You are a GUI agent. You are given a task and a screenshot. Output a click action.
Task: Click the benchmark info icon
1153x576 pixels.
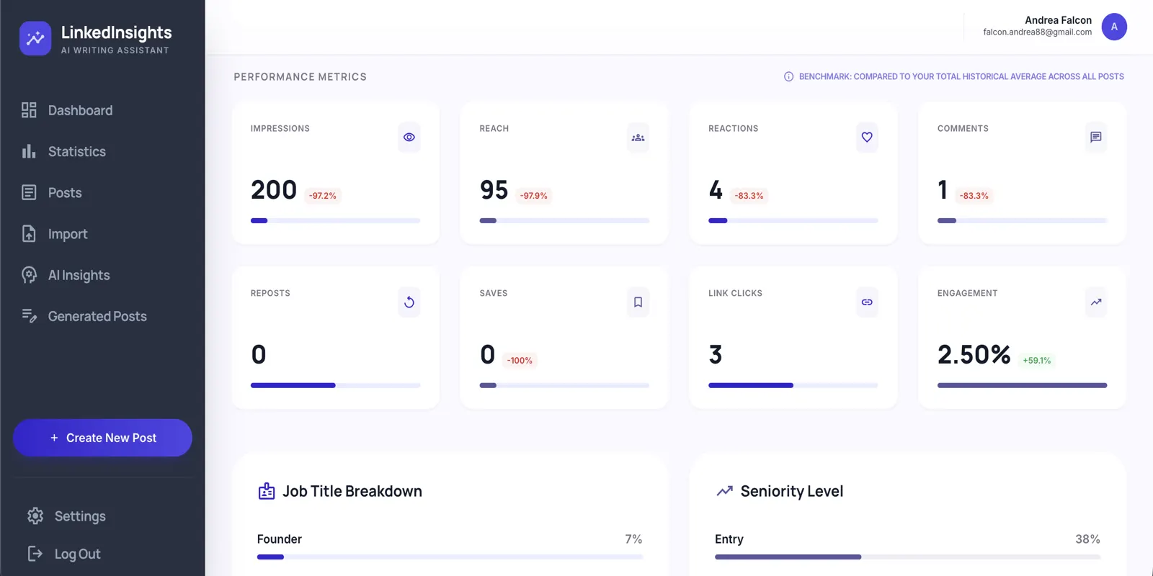[x=788, y=76]
